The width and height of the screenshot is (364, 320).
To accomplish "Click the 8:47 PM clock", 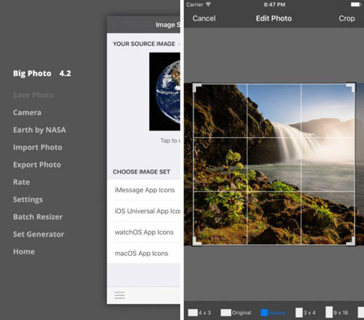I will pos(274,4).
